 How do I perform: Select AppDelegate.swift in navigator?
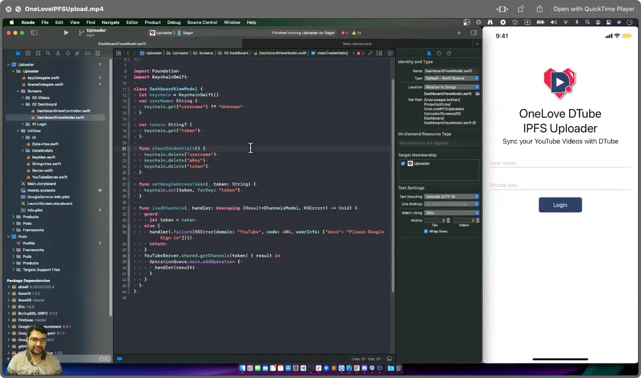(43, 78)
